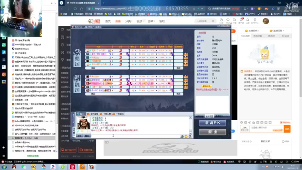Open the Douyu follow heart icon
Screen dimensions: 302x170
coord(228,20)
